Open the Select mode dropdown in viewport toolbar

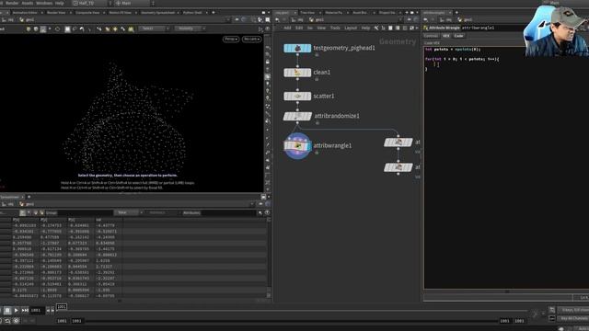[153, 29]
